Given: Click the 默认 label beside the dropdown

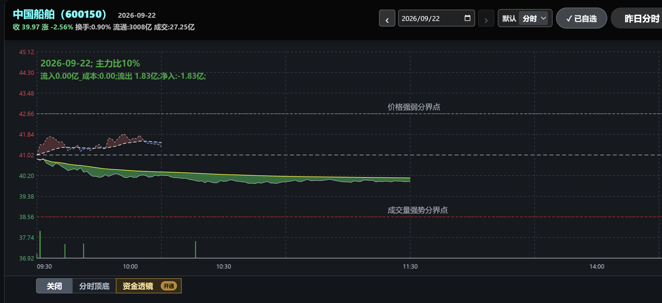Looking at the screenshot, I should [509, 18].
